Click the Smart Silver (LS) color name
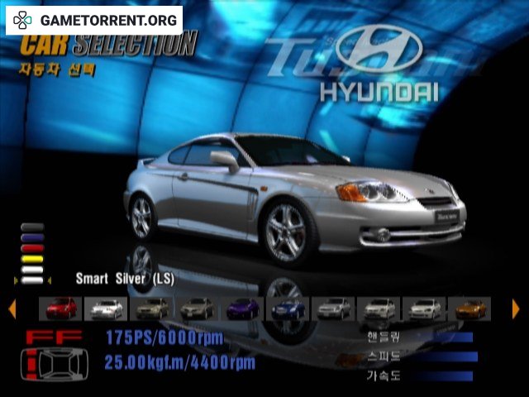This screenshot has height=397, width=529. pyautogui.click(x=125, y=279)
